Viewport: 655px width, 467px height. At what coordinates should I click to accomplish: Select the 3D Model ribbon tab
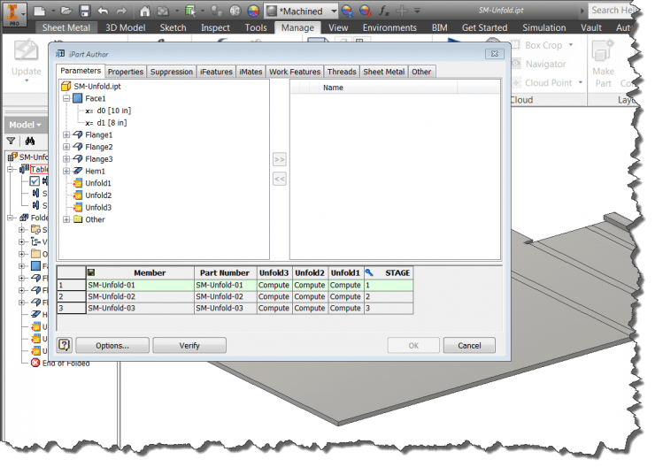point(126,28)
